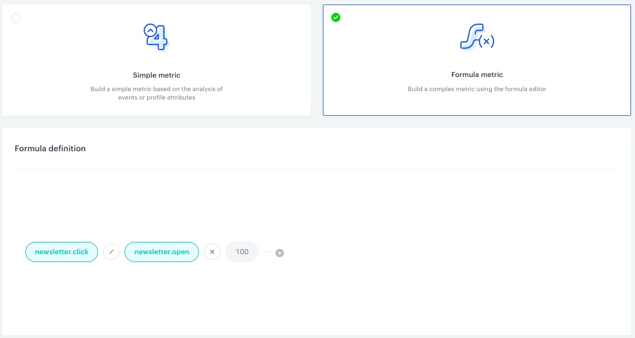Screen dimensions: 635x338
Task: Click the Simple metric number icon
Action: tap(156, 37)
